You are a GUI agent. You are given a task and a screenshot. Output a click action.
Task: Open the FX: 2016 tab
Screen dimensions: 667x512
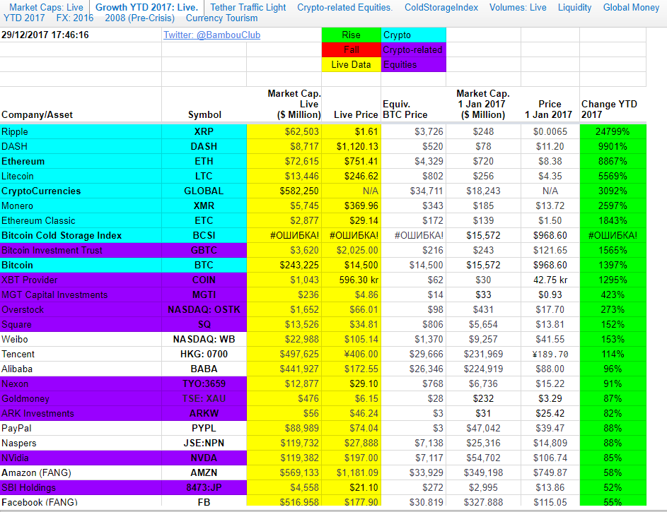74,18
